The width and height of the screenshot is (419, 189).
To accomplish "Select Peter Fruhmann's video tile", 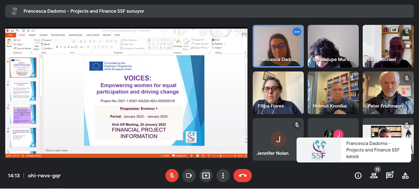I will (x=388, y=92).
